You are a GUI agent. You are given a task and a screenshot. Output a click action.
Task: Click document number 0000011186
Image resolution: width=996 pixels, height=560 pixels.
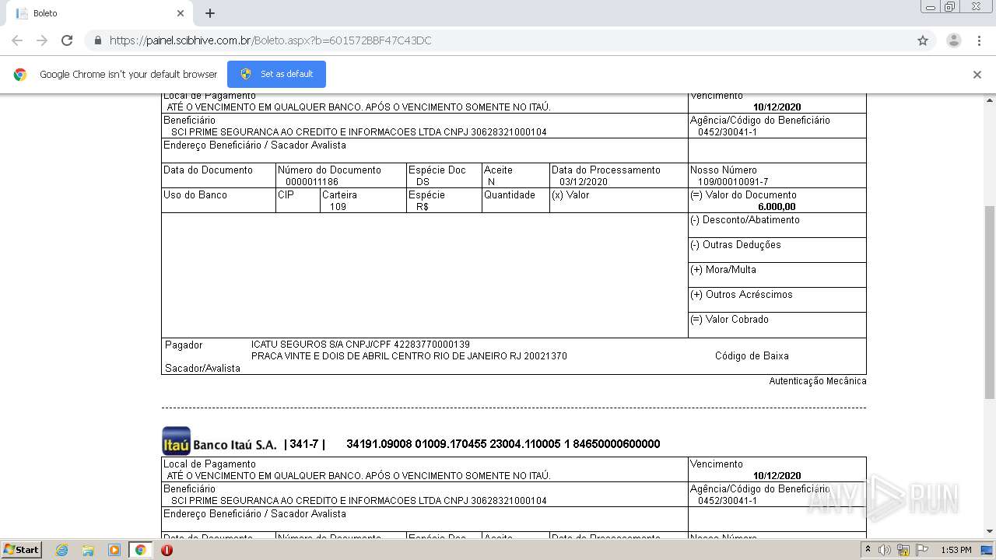coord(311,182)
